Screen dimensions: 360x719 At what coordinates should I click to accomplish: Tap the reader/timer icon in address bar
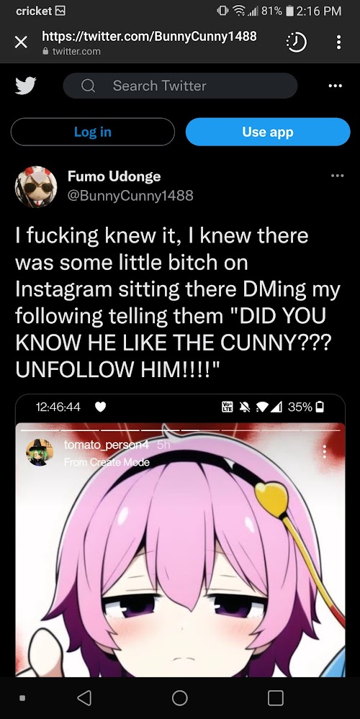pyautogui.click(x=296, y=42)
